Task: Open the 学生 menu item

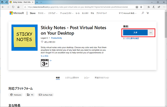Action: [92, 13]
